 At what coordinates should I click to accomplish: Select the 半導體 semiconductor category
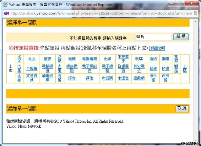pos(32,69)
